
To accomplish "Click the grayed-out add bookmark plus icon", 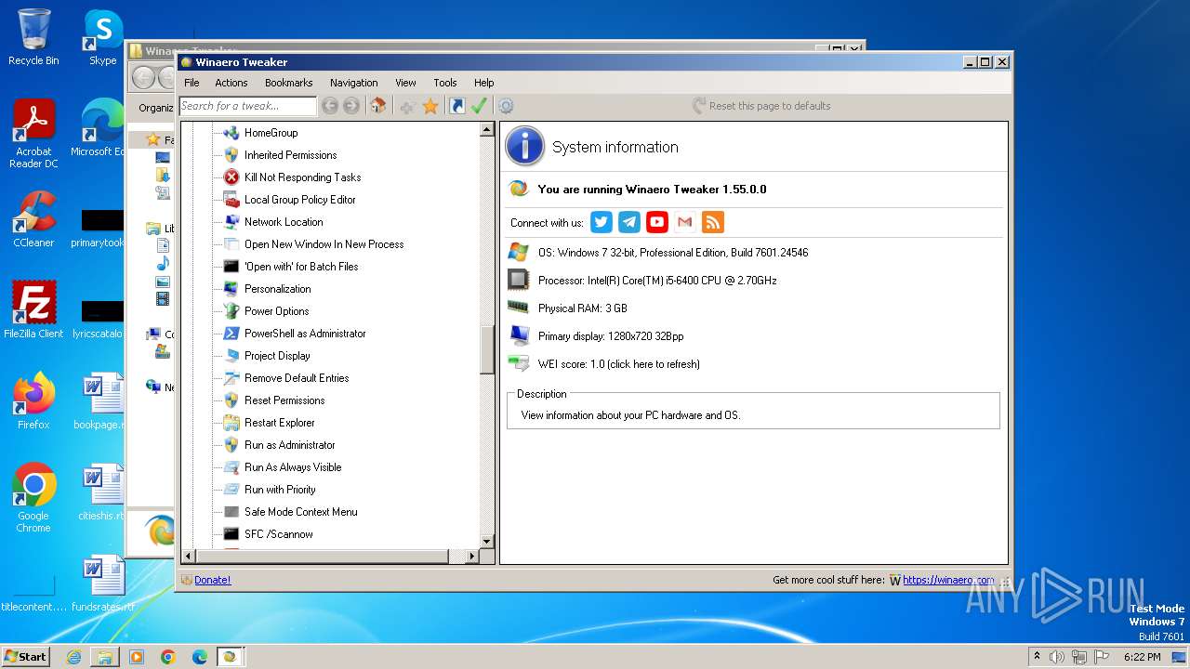I will pos(407,106).
